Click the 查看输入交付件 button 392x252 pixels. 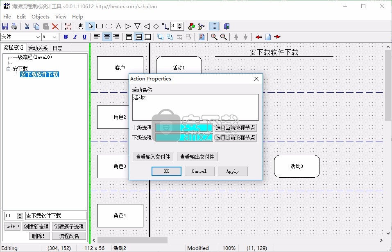coord(153,157)
